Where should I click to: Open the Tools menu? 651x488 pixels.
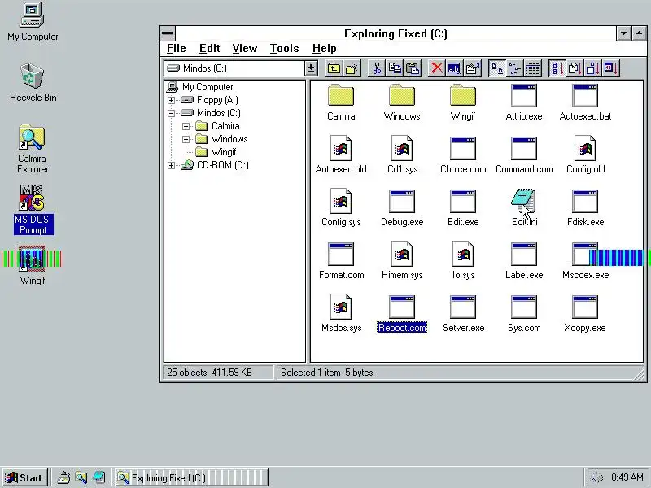click(284, 49)
